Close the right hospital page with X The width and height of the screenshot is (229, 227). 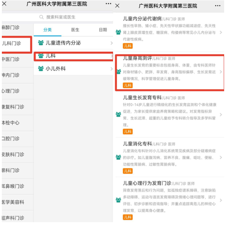click(117, 6)
